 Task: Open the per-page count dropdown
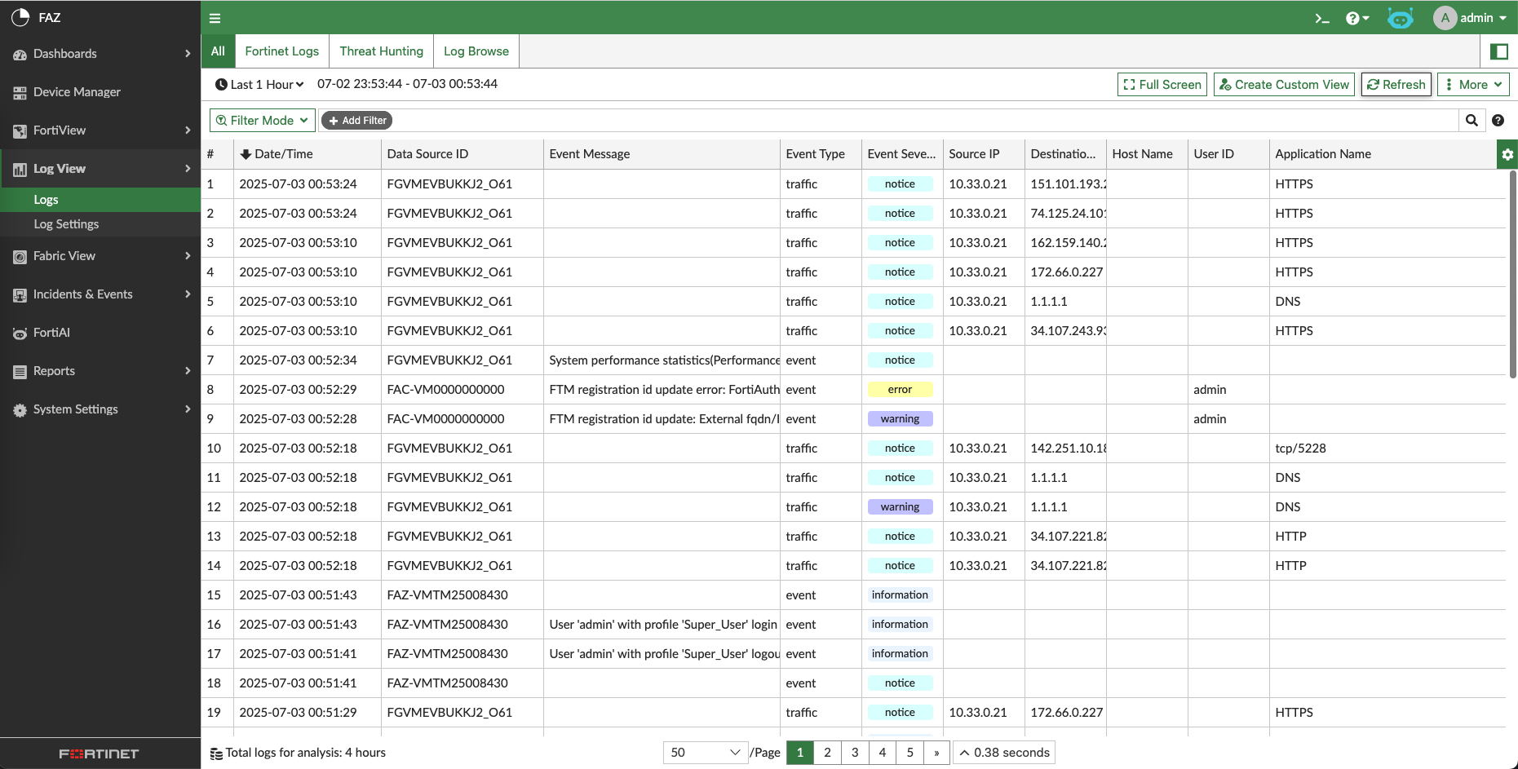(705, 753)
